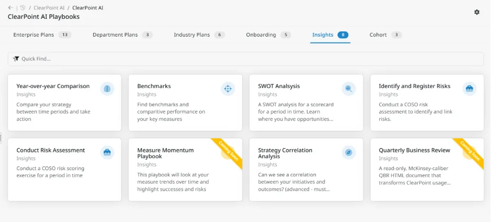Click 'Compare your strategy between time periods' description

(53, 112)
